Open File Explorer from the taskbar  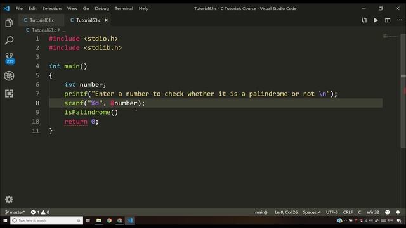point(99,220)
